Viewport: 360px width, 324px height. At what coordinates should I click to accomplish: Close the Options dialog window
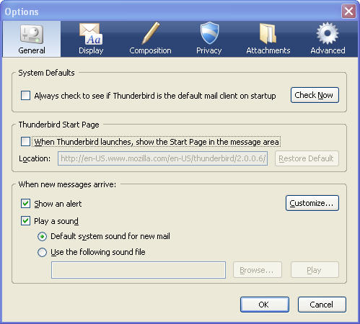348,11
